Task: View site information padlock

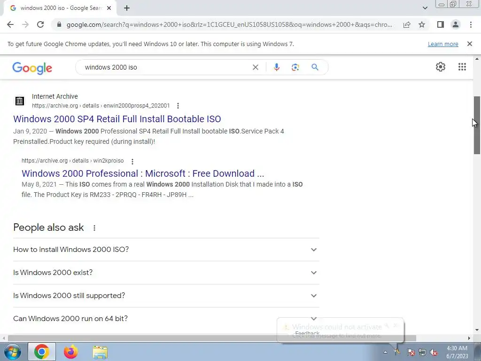Action: [59, 24]
